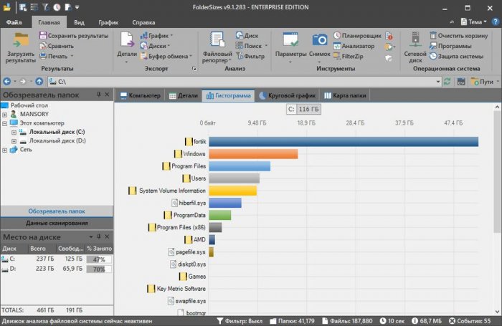Click the Print (Печать) icon
Viewport: 502px width, 326px height.
click(x=43, y=56)
